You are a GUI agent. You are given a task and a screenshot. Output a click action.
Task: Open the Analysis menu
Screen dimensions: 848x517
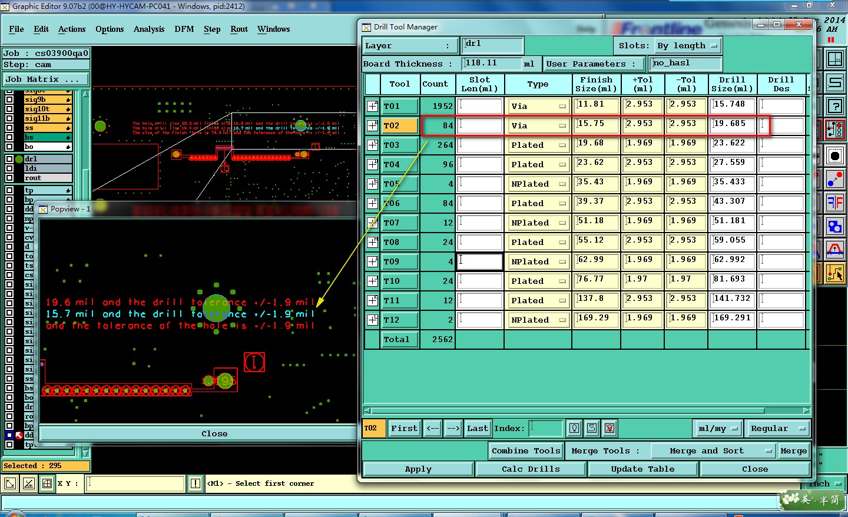149,29
